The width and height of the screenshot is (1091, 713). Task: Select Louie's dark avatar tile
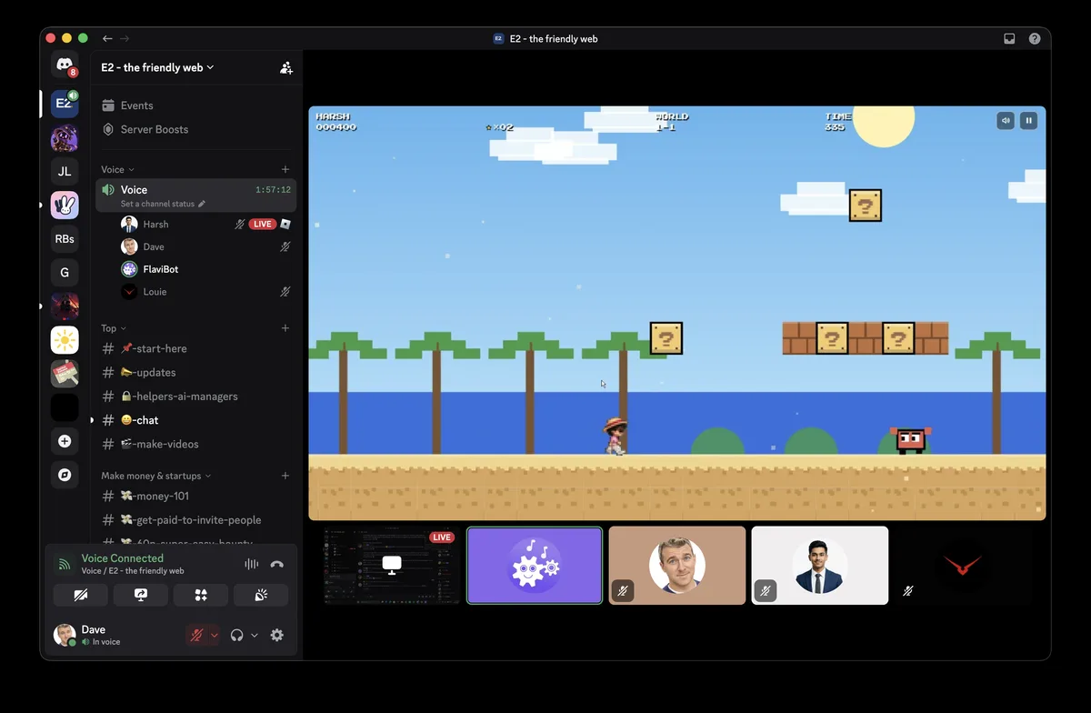[962, 566]
